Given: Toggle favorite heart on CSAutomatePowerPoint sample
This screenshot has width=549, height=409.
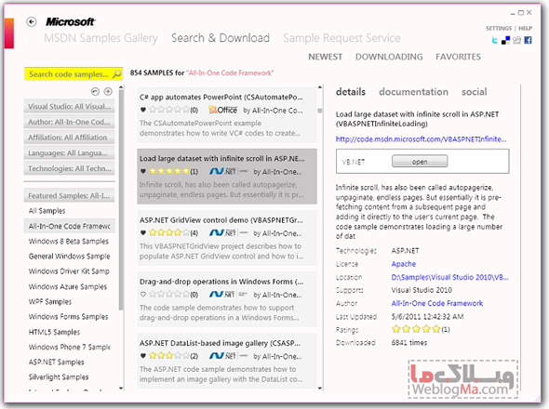Looking at the screenshot, I should pyautogui.click(x=143, y=110).
